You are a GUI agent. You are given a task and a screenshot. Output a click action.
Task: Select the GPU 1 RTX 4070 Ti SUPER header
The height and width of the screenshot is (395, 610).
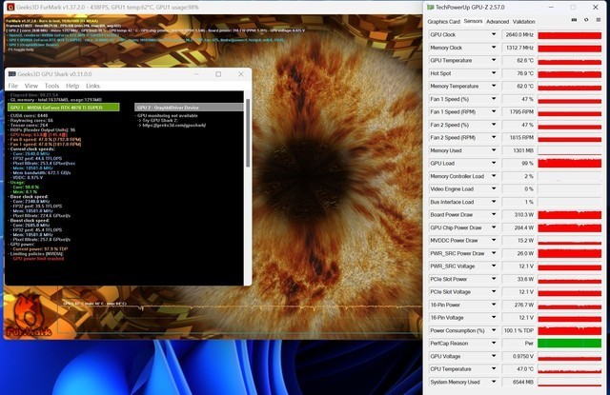pyautogui.click(x=66, y=108)
